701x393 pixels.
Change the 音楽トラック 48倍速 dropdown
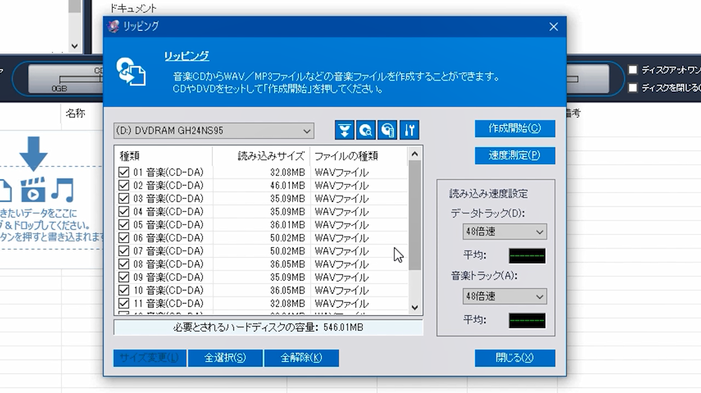[x=504, y=296]
